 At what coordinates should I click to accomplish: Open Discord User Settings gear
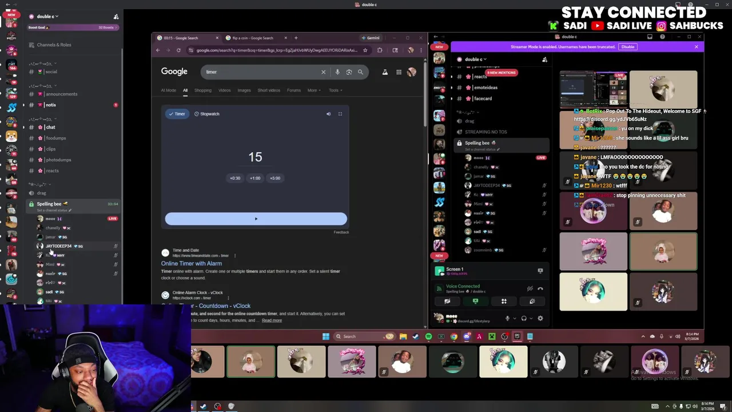pyautogui.click(x=540, y=319)
